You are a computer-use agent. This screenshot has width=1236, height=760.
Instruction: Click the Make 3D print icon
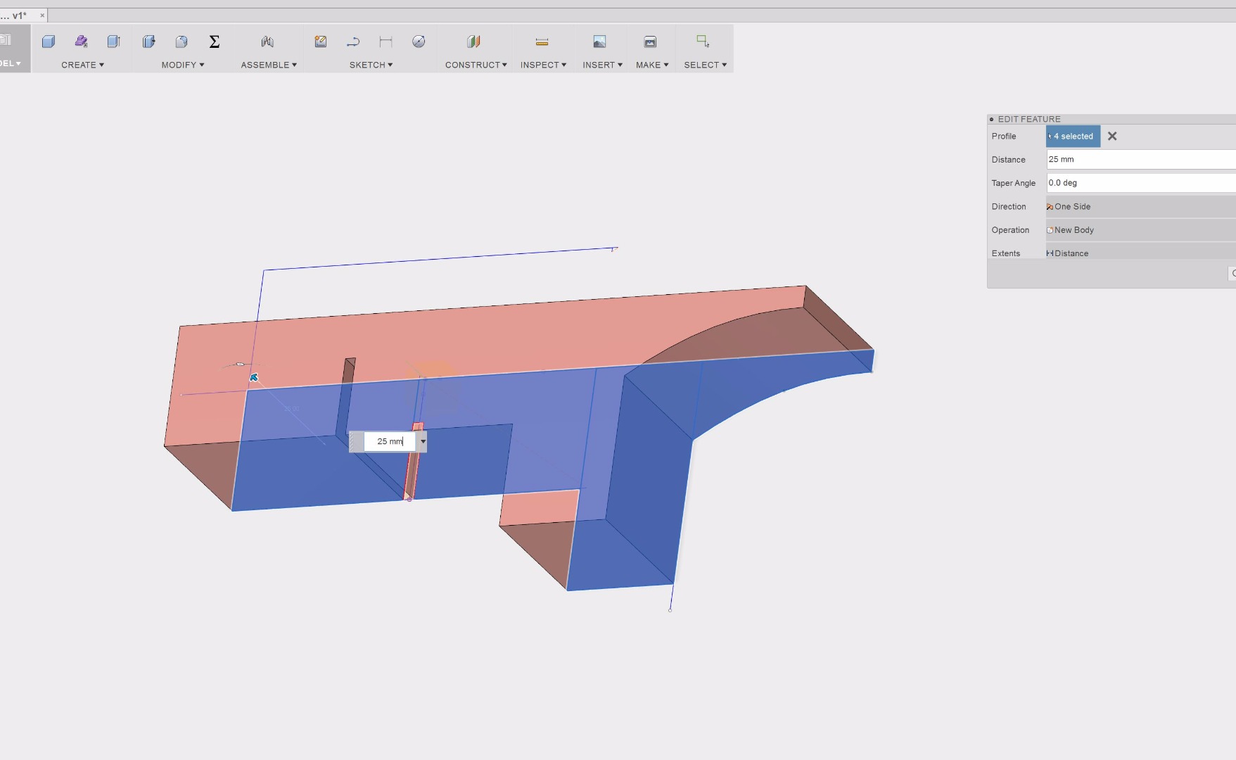[650, 42]
